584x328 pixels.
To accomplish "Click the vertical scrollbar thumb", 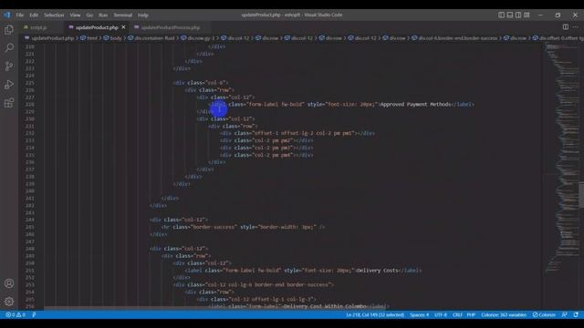I will pyautogui.click(x=581, y=194).
